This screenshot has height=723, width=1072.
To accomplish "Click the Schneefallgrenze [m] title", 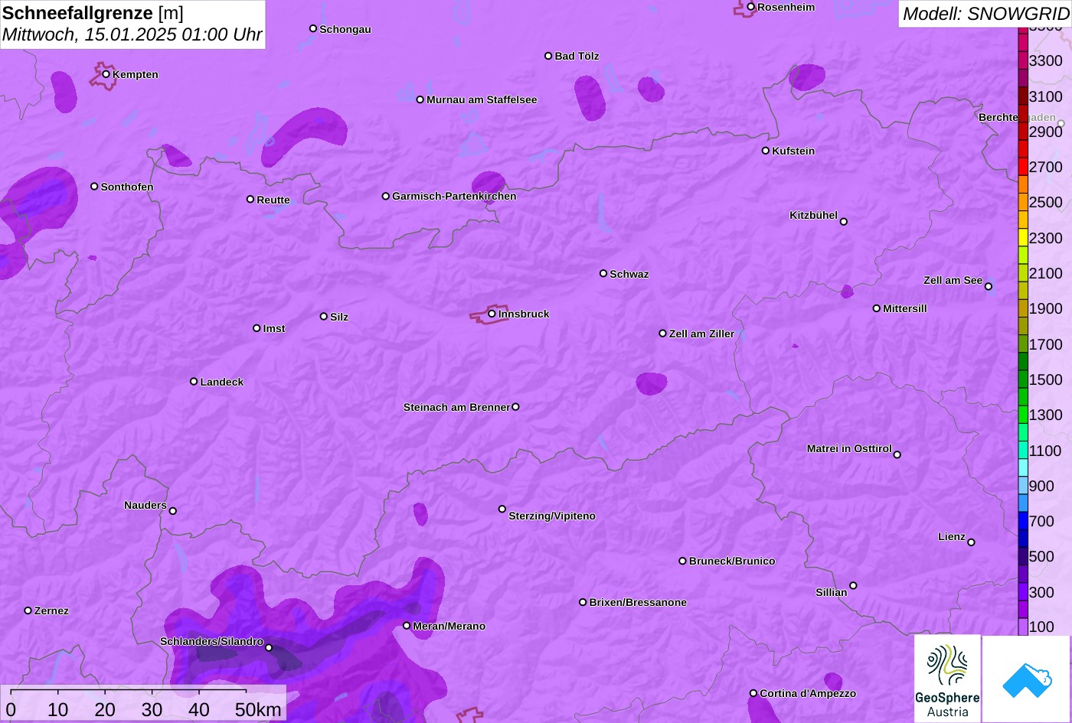I will (93, 13).
